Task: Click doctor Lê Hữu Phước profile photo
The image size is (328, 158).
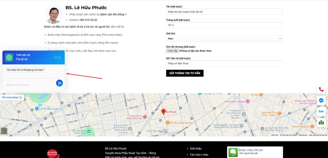Action: [x=53, y=15]
